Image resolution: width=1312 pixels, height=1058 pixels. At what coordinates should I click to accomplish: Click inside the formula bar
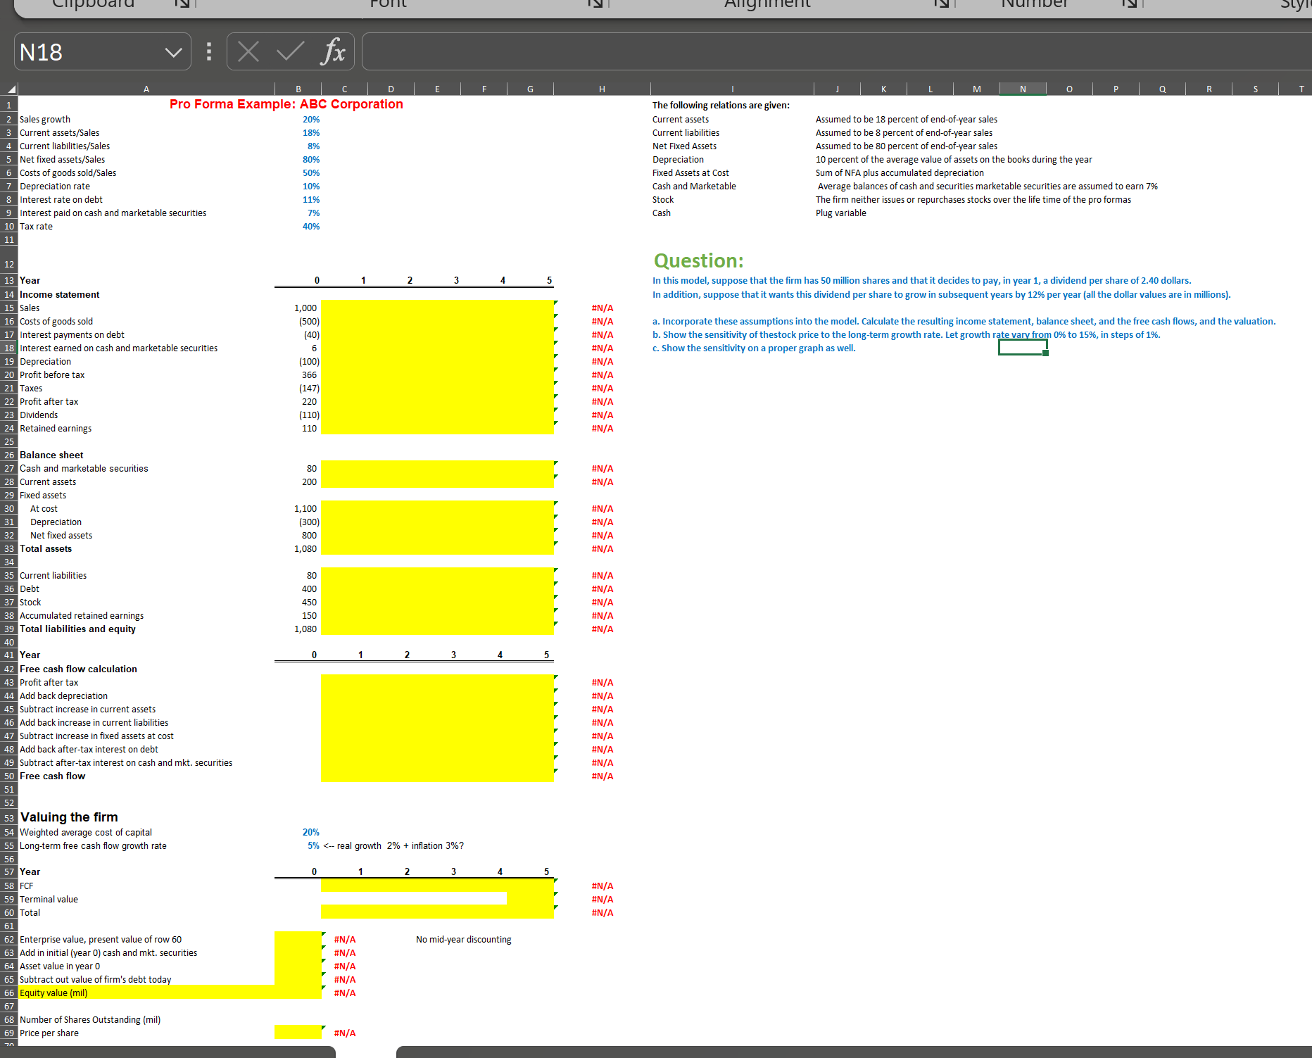click(x=836, y=51)
